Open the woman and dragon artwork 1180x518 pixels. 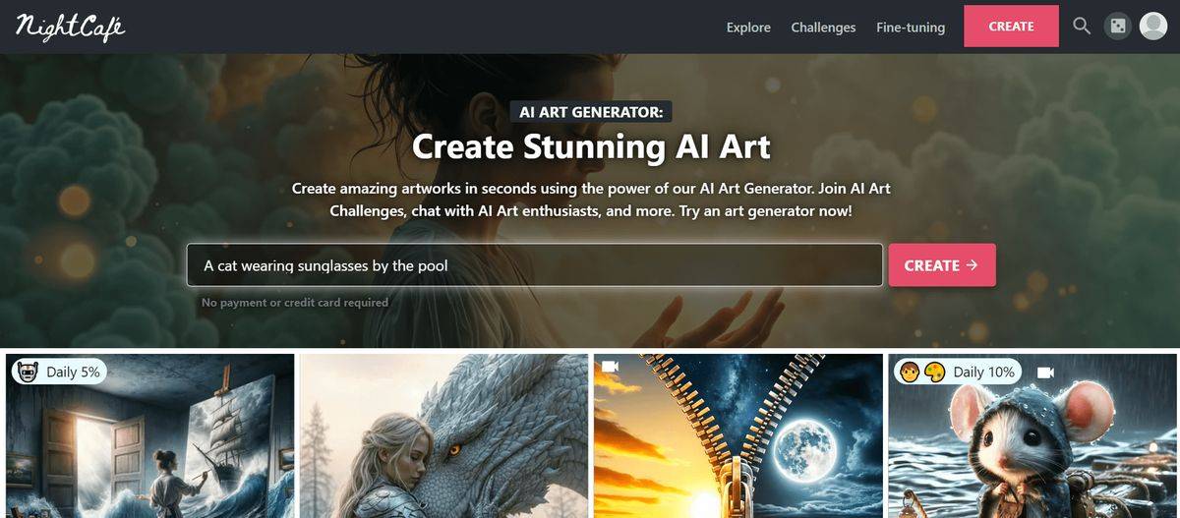[444, 436]
